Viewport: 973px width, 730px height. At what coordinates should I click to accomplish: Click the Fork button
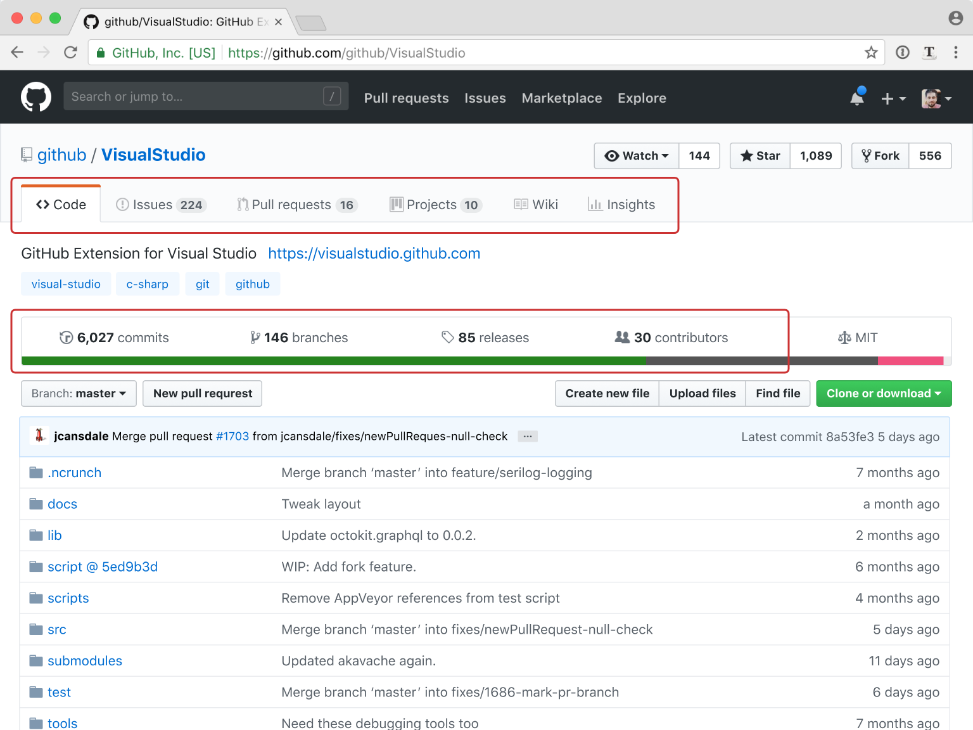880,155
